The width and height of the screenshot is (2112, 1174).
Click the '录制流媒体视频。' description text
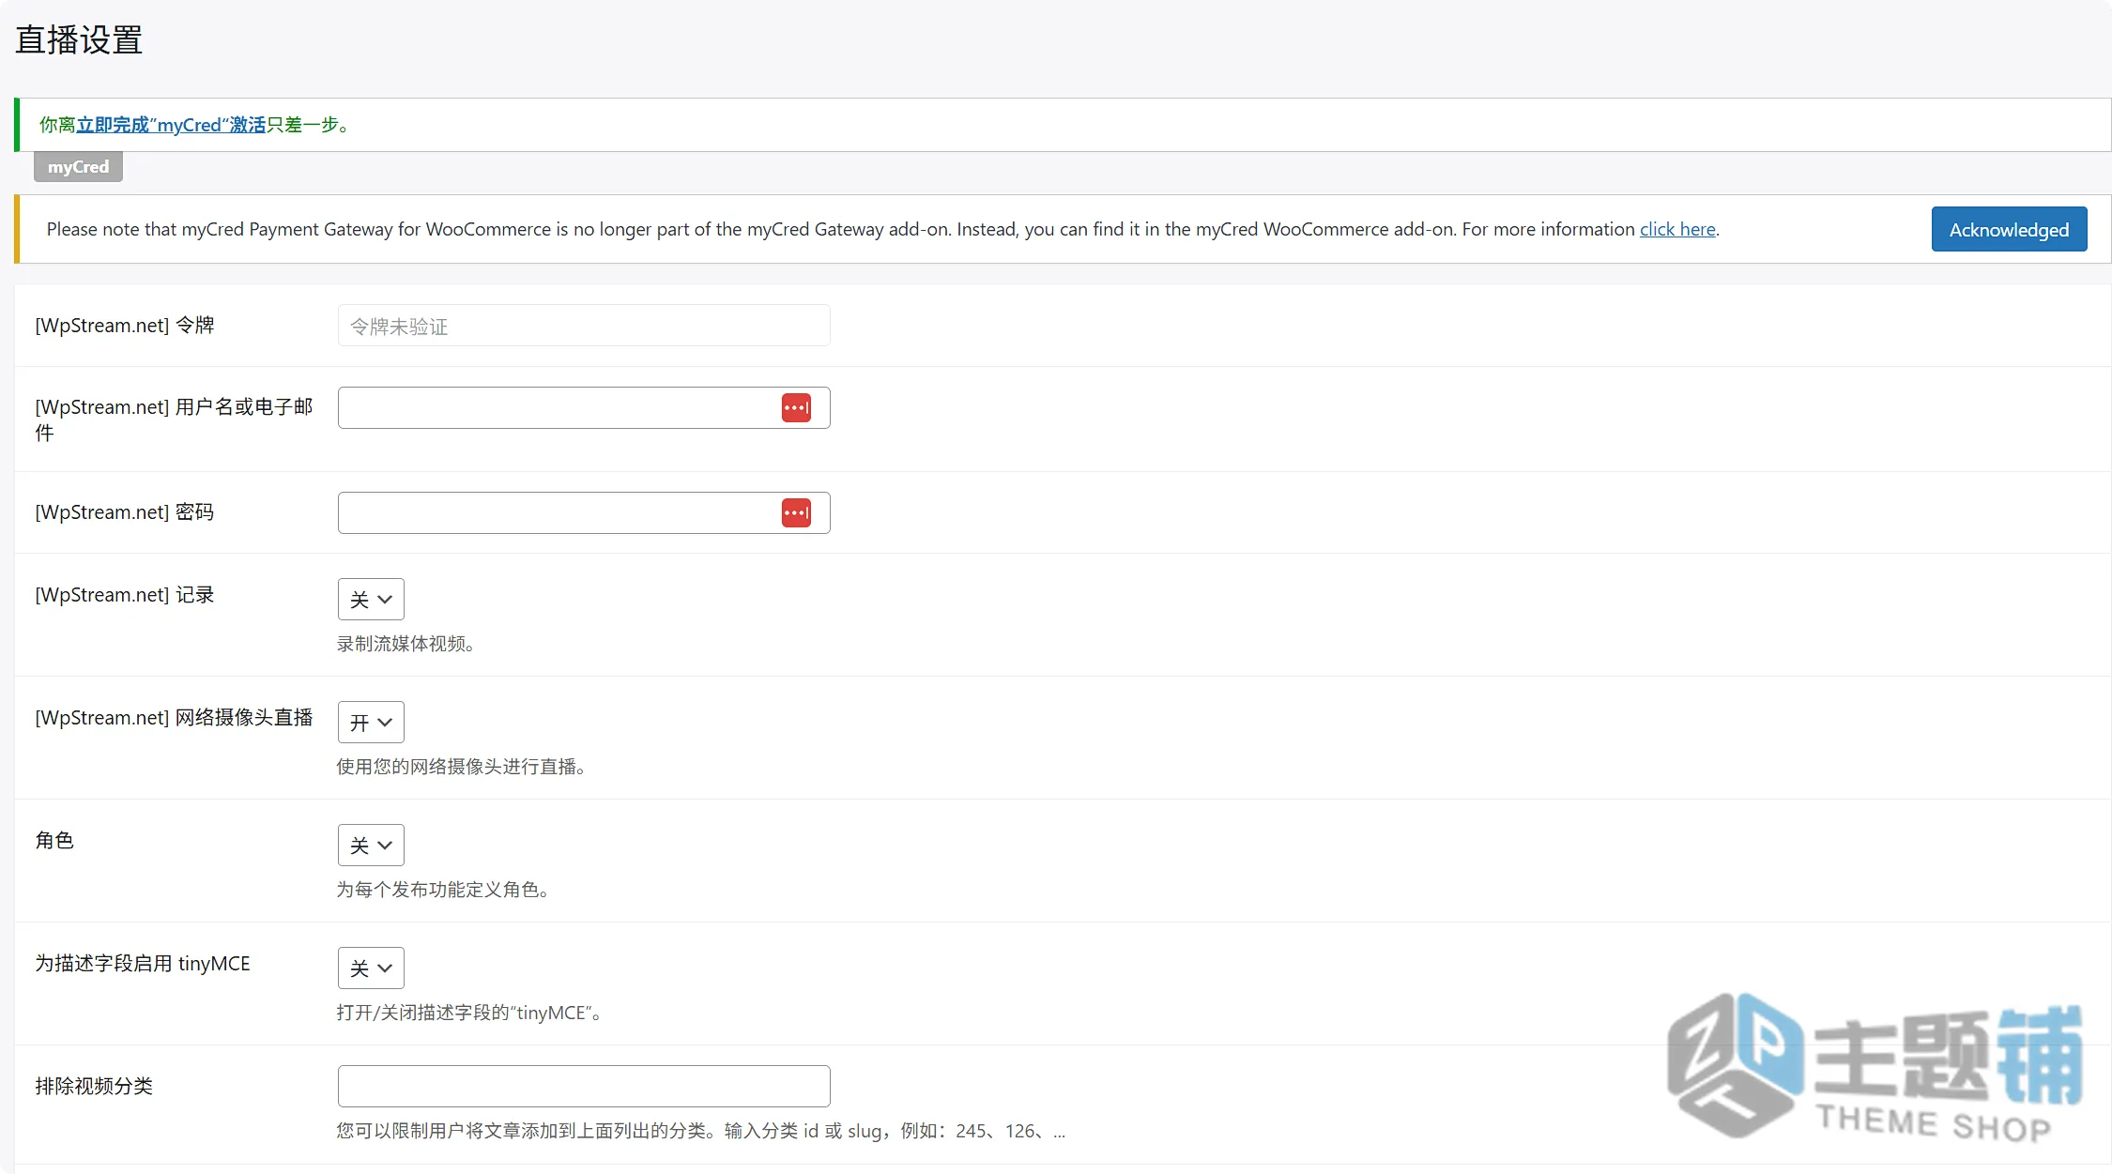coord(406,644)
